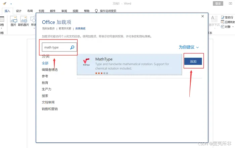
Task: Click the MathType add-in logo
Action: (86, 62)
